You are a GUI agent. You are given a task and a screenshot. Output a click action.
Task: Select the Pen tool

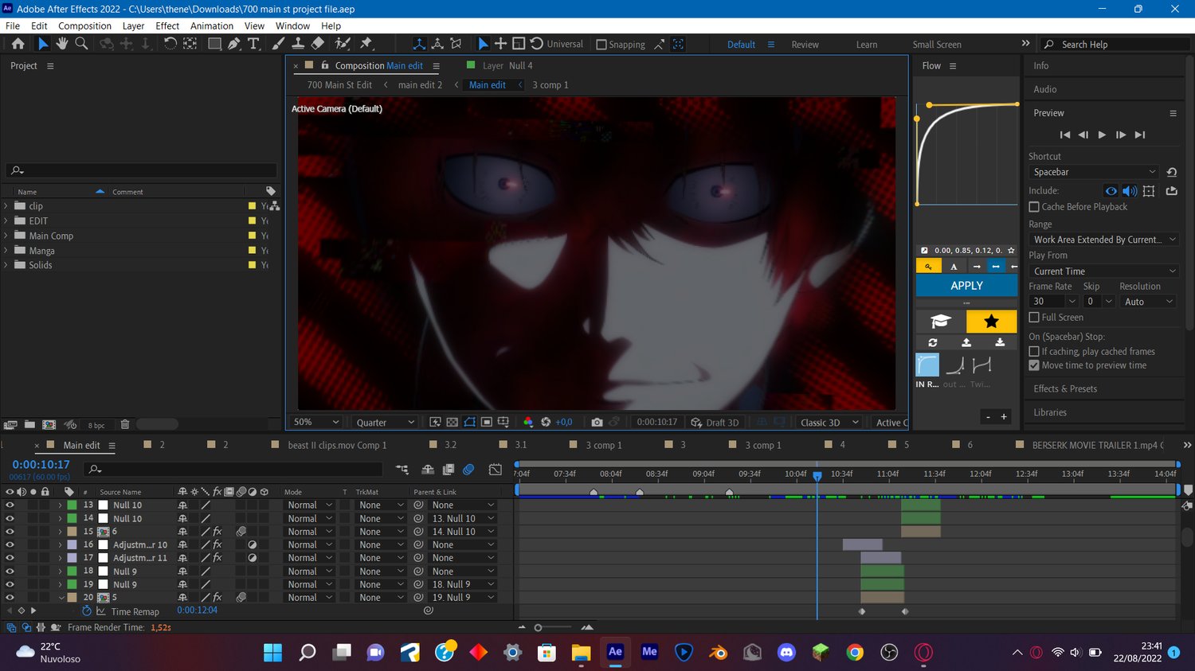[233, 44]
